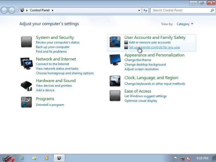216x162 pixels.
Task: Open Programs heading
Action: (45, 99)
